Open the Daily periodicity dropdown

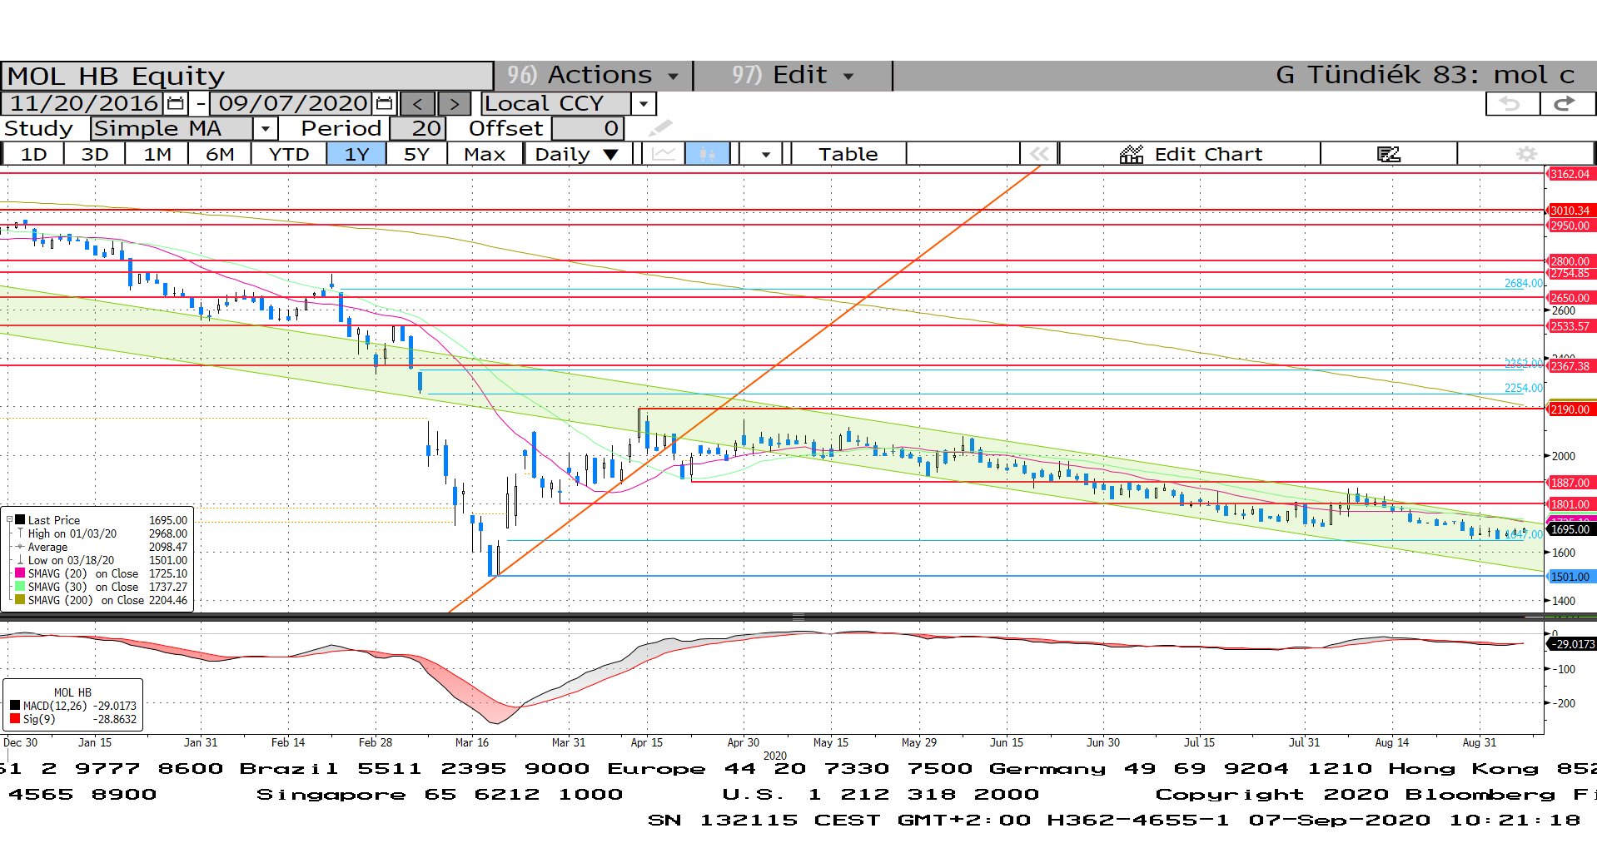tap(577, 154)
